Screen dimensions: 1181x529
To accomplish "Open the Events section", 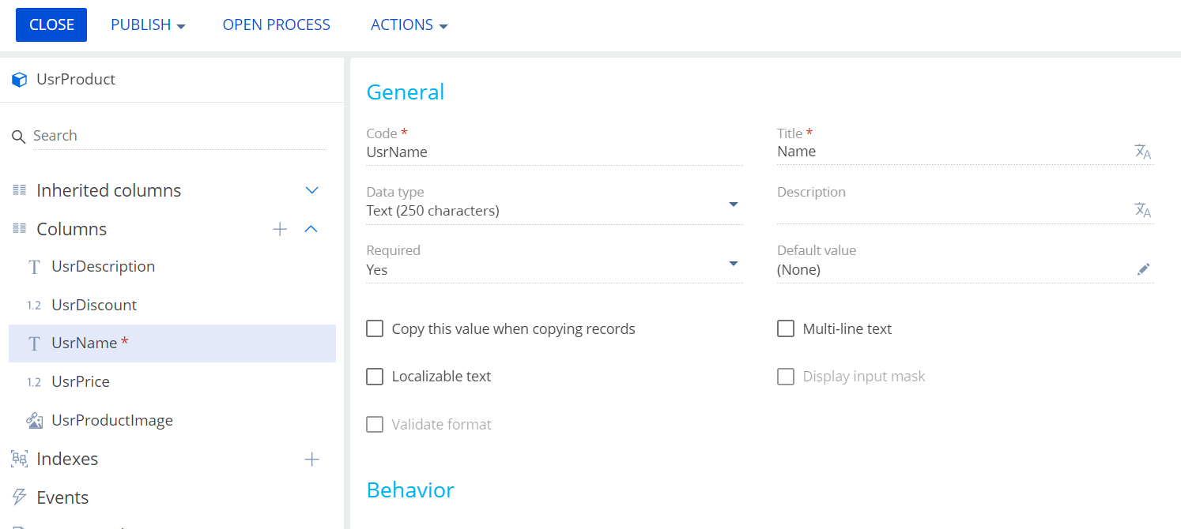I will click(x=62, y=497).
